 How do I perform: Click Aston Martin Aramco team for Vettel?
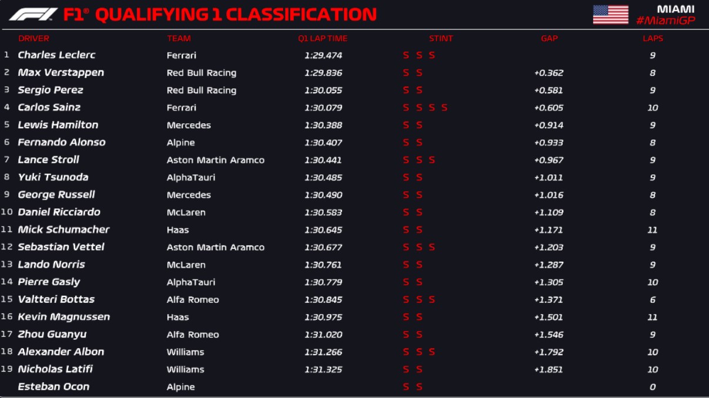[215, 247]
